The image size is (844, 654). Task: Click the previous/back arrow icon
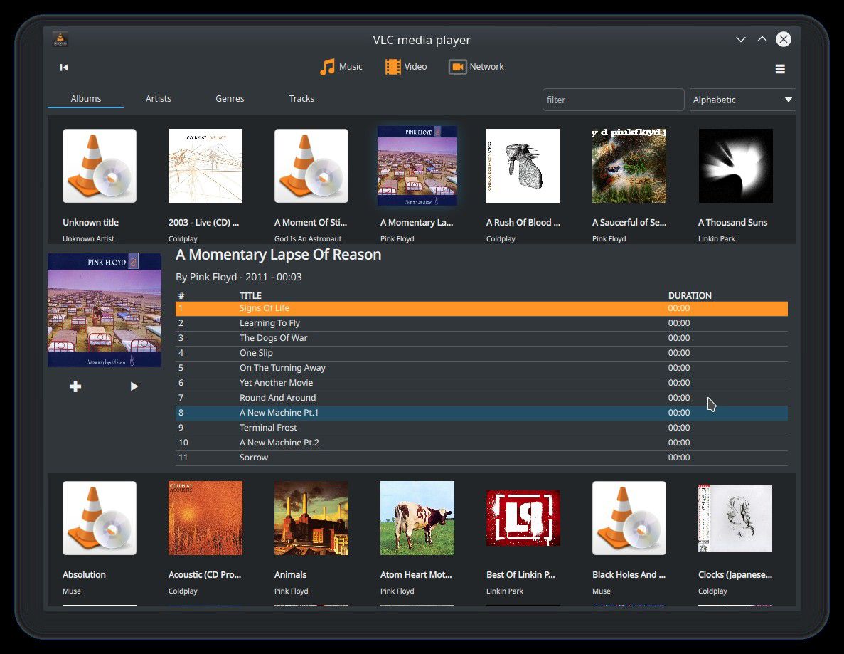click(64, 68)
